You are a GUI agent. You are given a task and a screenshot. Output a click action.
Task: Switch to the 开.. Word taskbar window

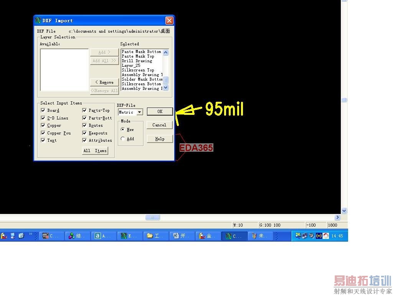click(182, 236)
